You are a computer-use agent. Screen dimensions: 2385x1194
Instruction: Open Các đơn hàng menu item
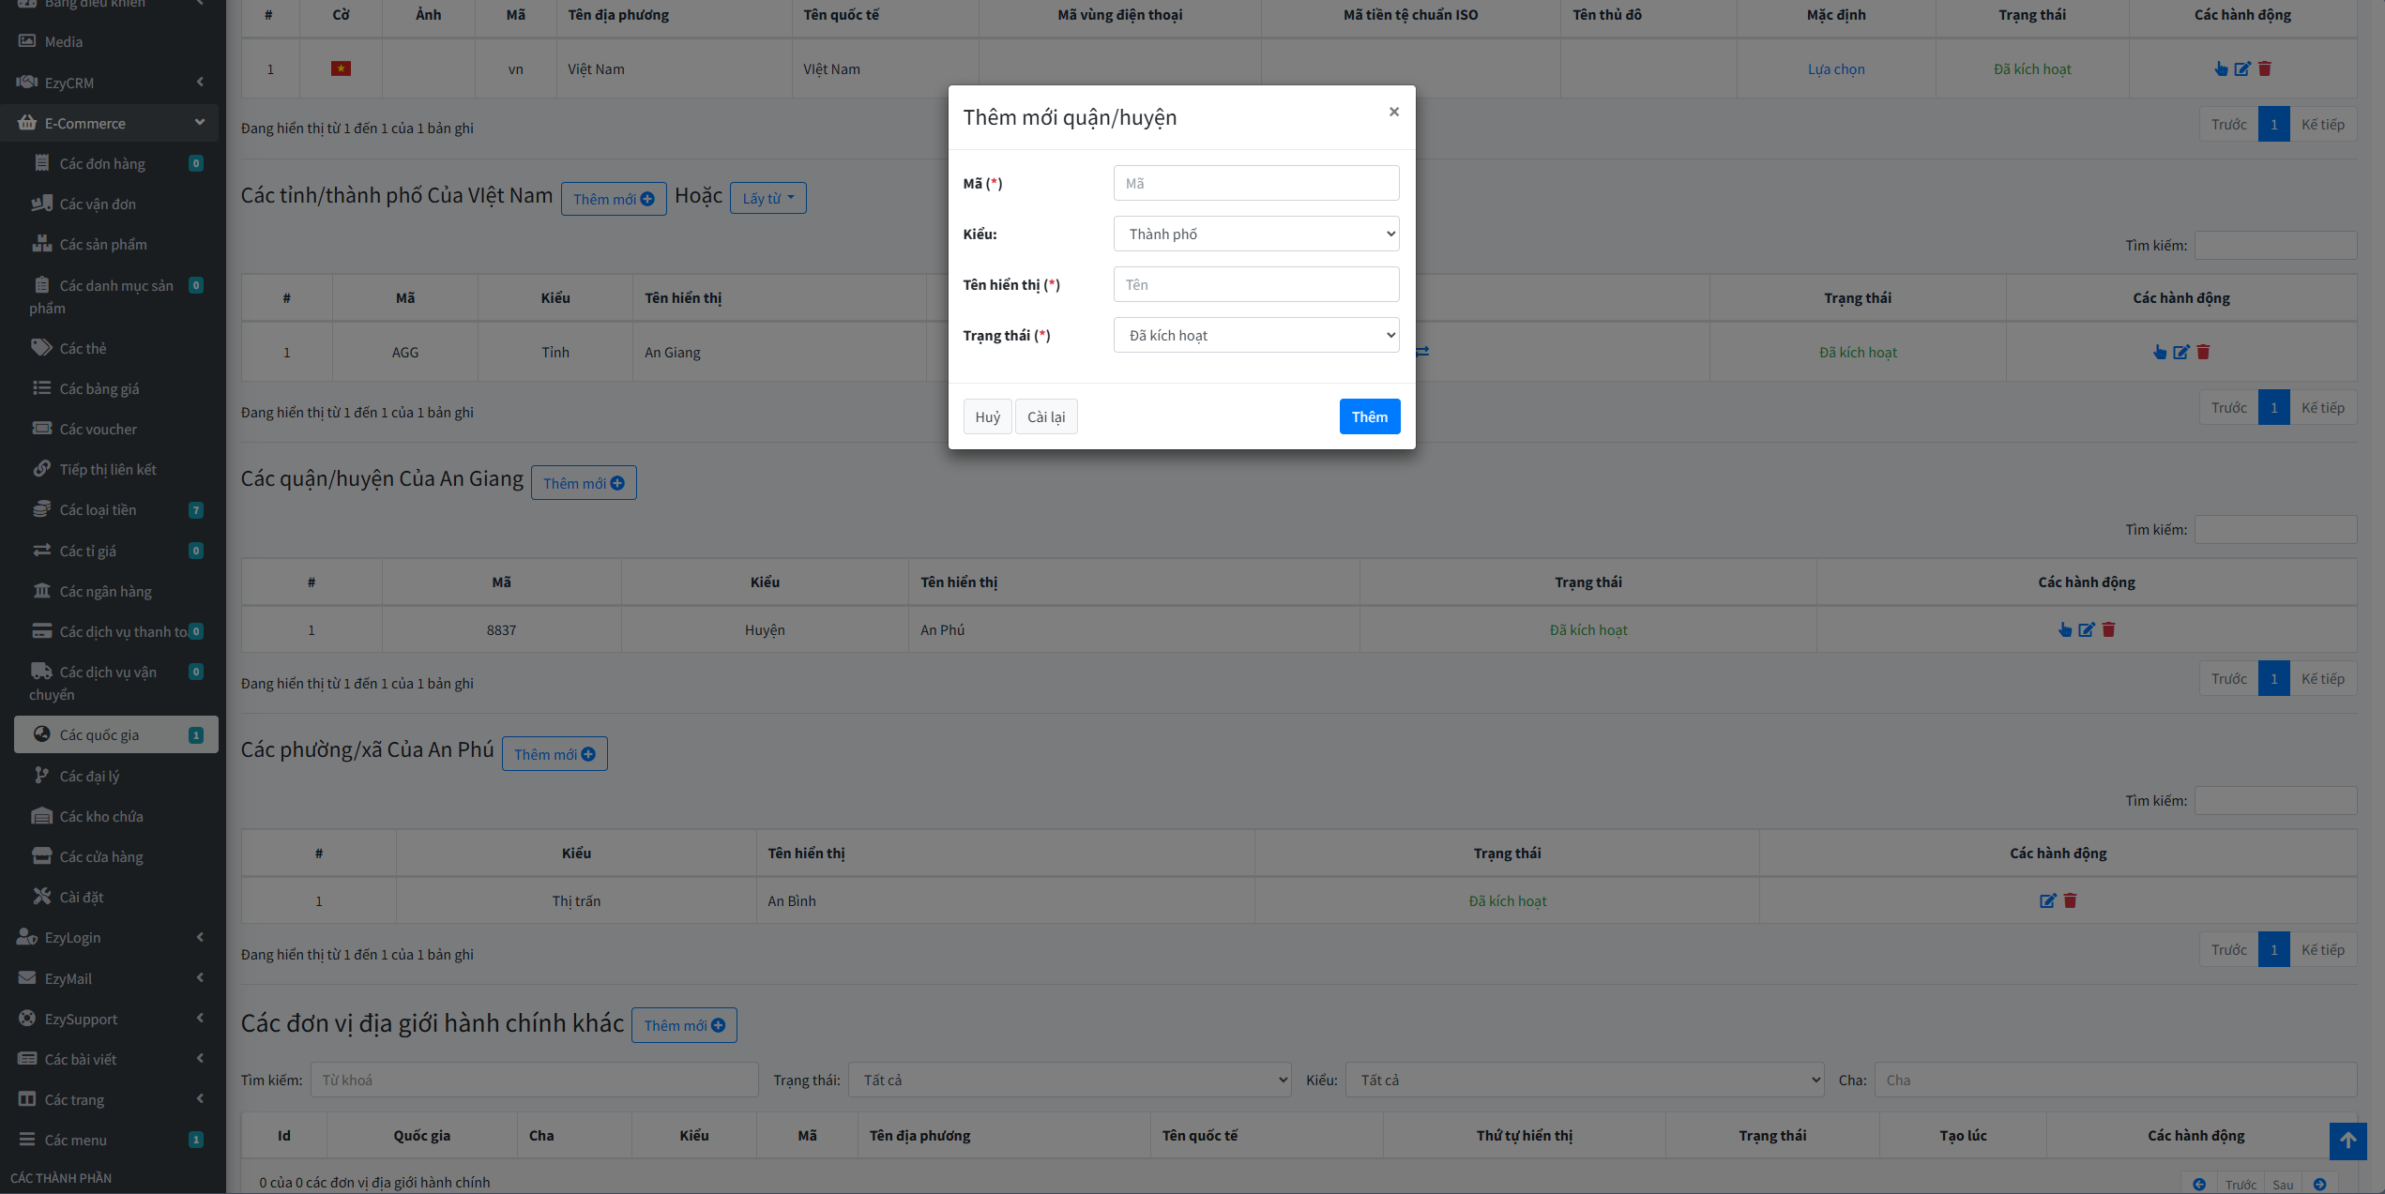click(x=101, y=163)
